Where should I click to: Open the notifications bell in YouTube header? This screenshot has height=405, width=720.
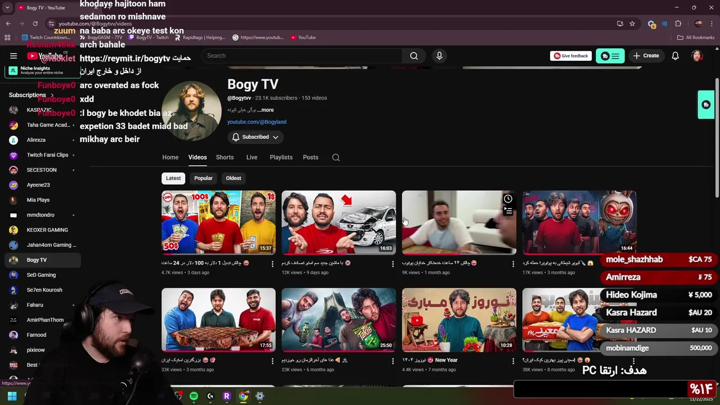(676, 56)
